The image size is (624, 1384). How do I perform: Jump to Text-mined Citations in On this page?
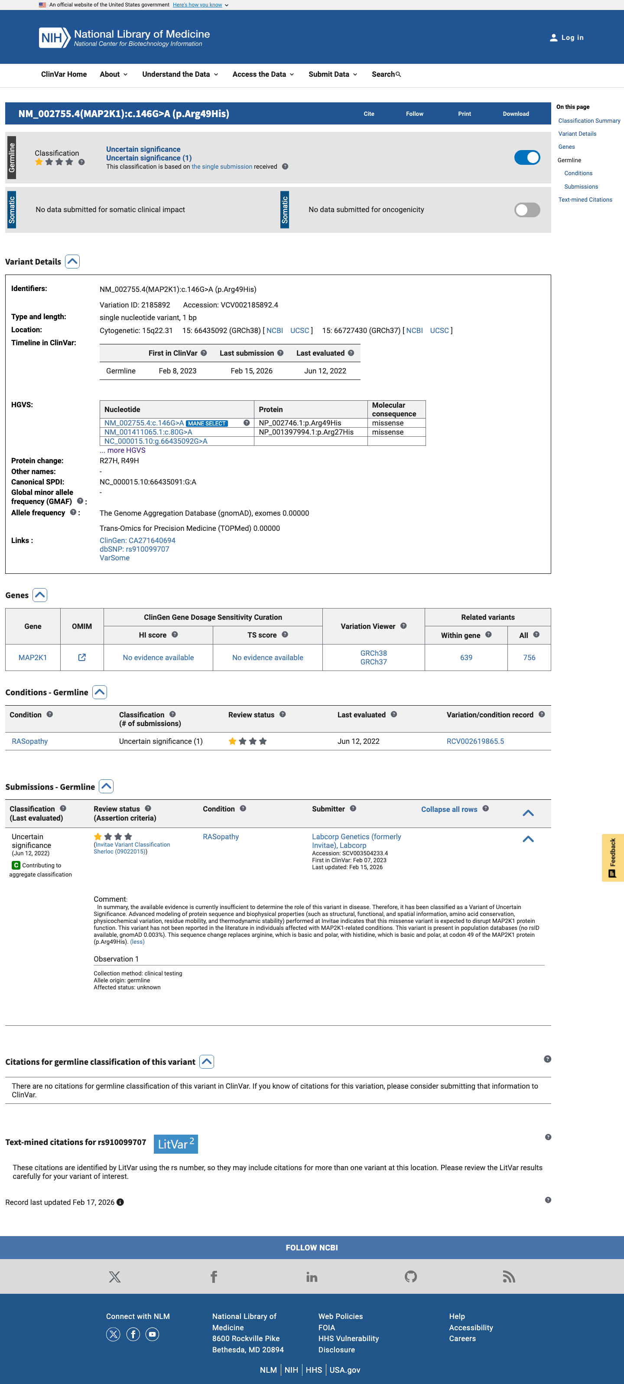click(585, 200)
